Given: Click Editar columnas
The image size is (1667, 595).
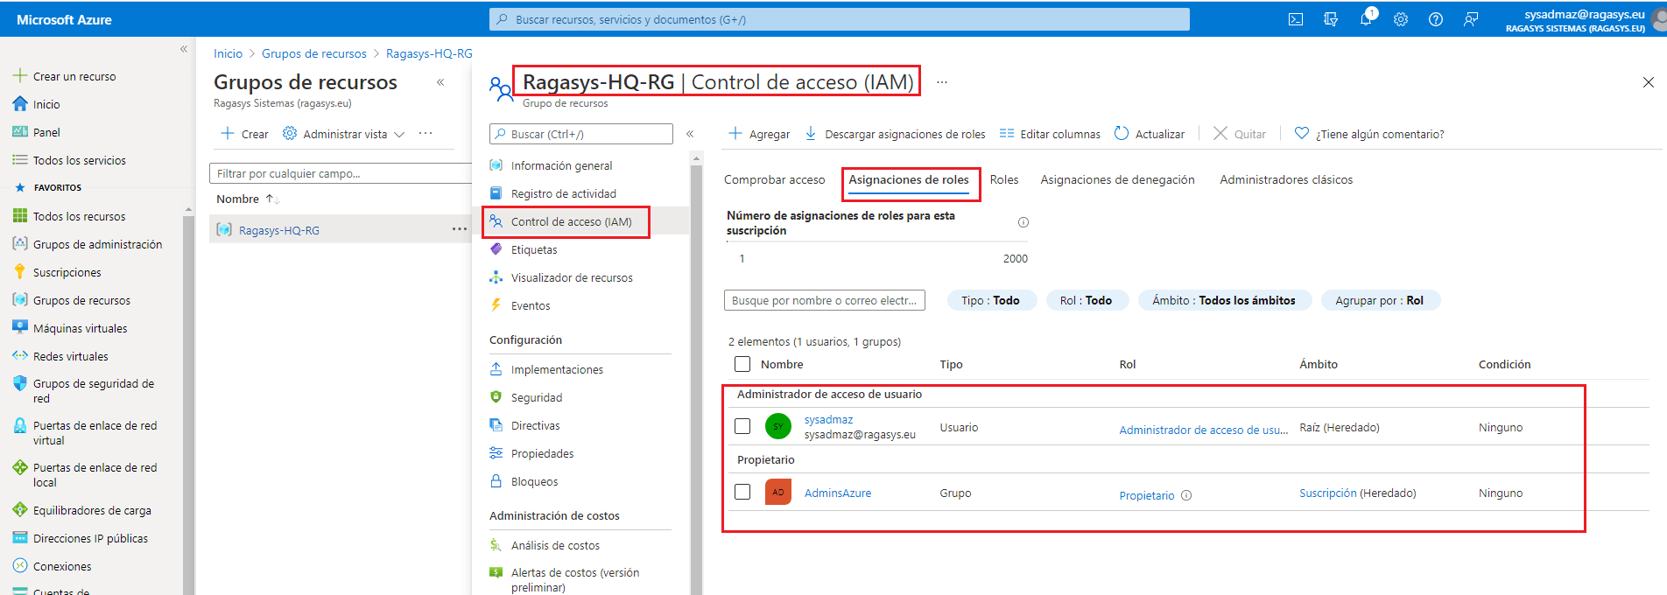Looking at the screenshot, I should [1050, 134].
